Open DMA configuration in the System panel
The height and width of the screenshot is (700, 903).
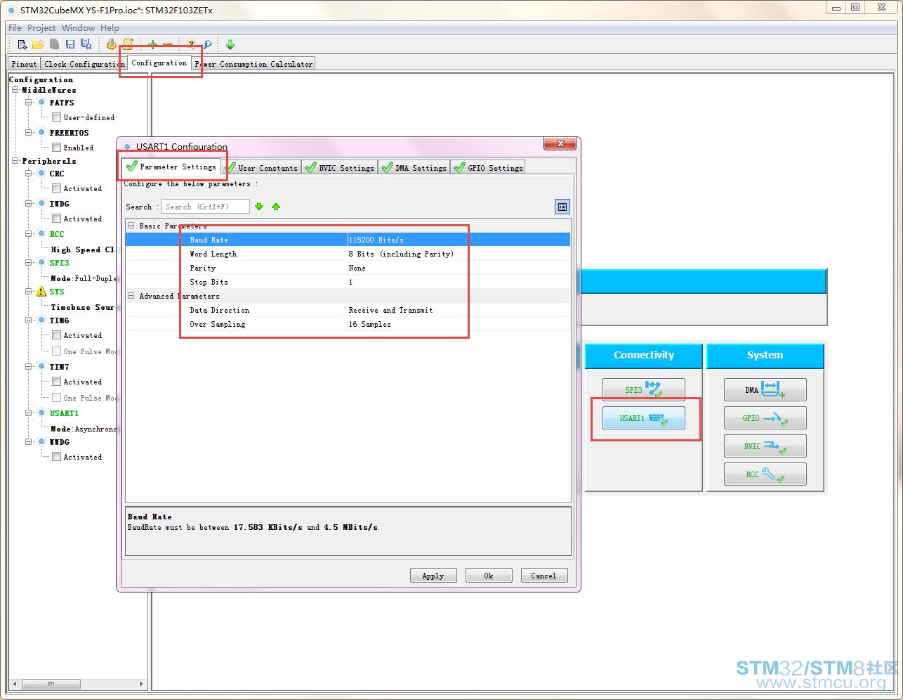coord(765,389)
